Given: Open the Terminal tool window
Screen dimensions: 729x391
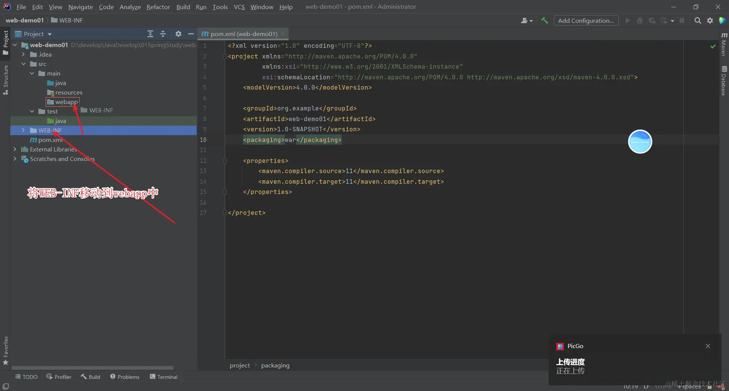Looking at the screenshot, I should 164,377.
